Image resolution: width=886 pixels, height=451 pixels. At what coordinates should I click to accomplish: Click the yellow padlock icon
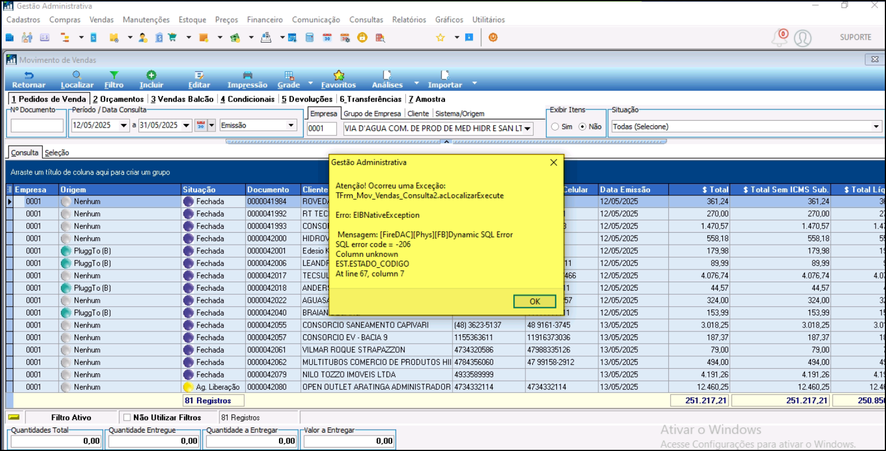click(x=362, y=37)
